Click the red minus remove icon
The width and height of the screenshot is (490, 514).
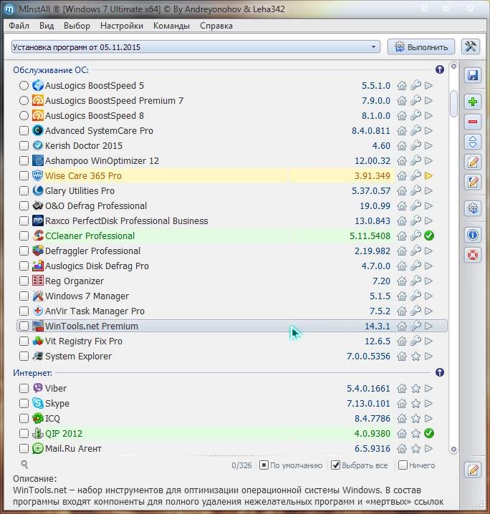pos(473,122)
